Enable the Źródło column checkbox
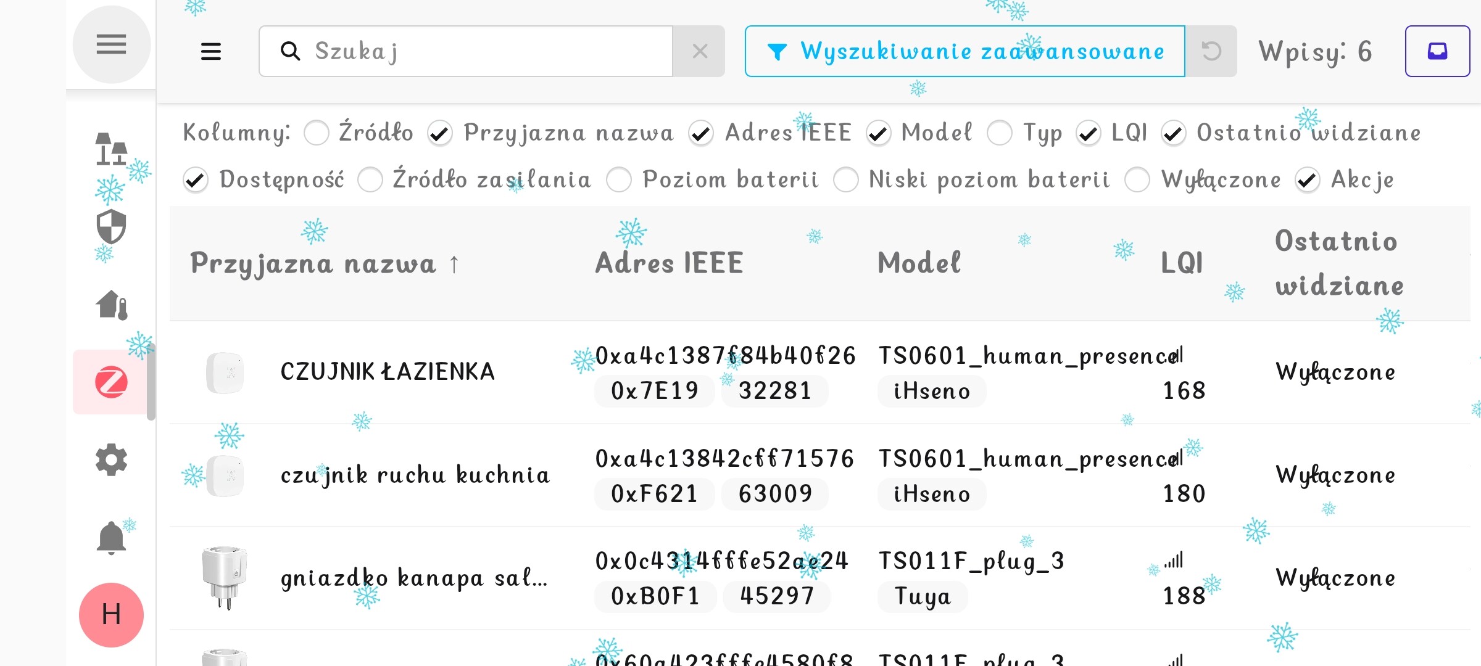Image resolution: width=1481 pixels, height=666 pixels. (x=317, y=133)
